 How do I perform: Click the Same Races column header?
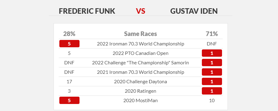[x=140, y=34]
